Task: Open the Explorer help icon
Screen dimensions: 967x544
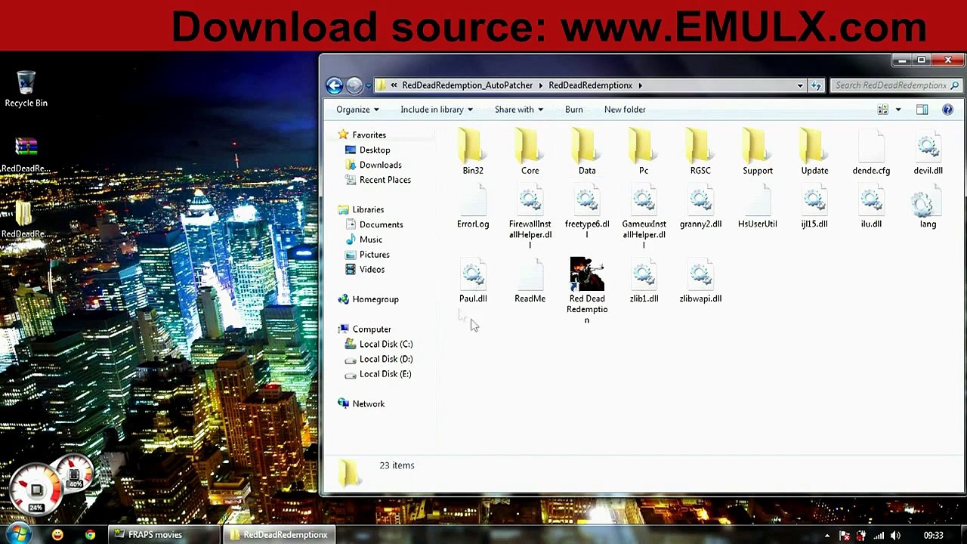Action: [947, 110]
